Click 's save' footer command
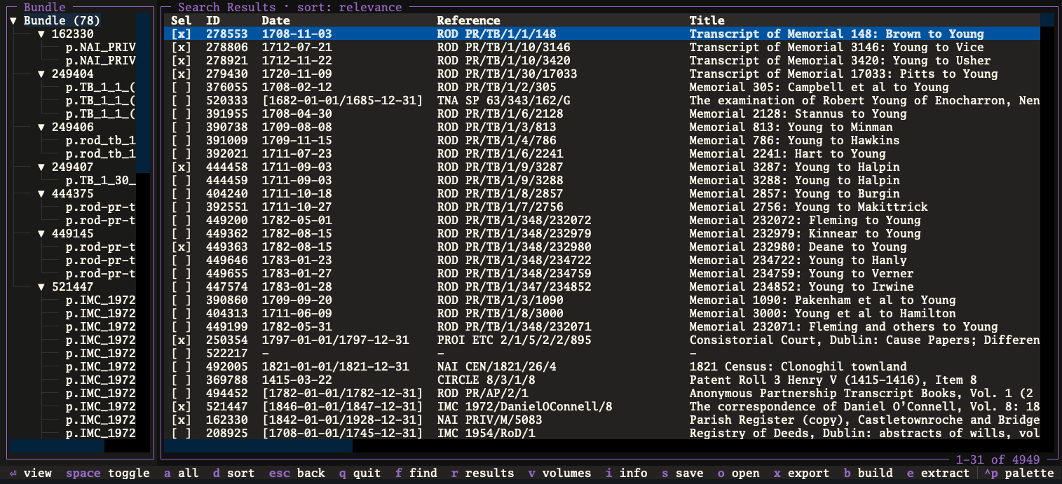Viewport: 1062px width, 484px height. click(x=683, y=473)
